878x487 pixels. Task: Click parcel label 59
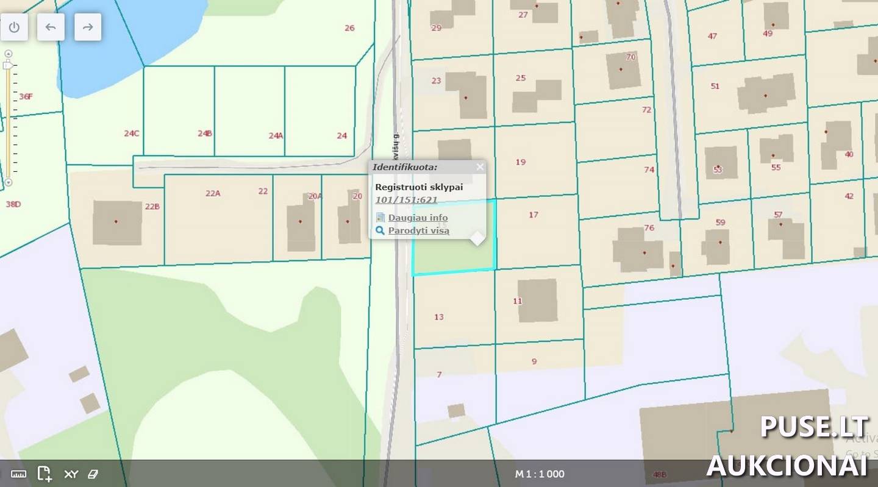pyautogui.click(x=720, y=222)
